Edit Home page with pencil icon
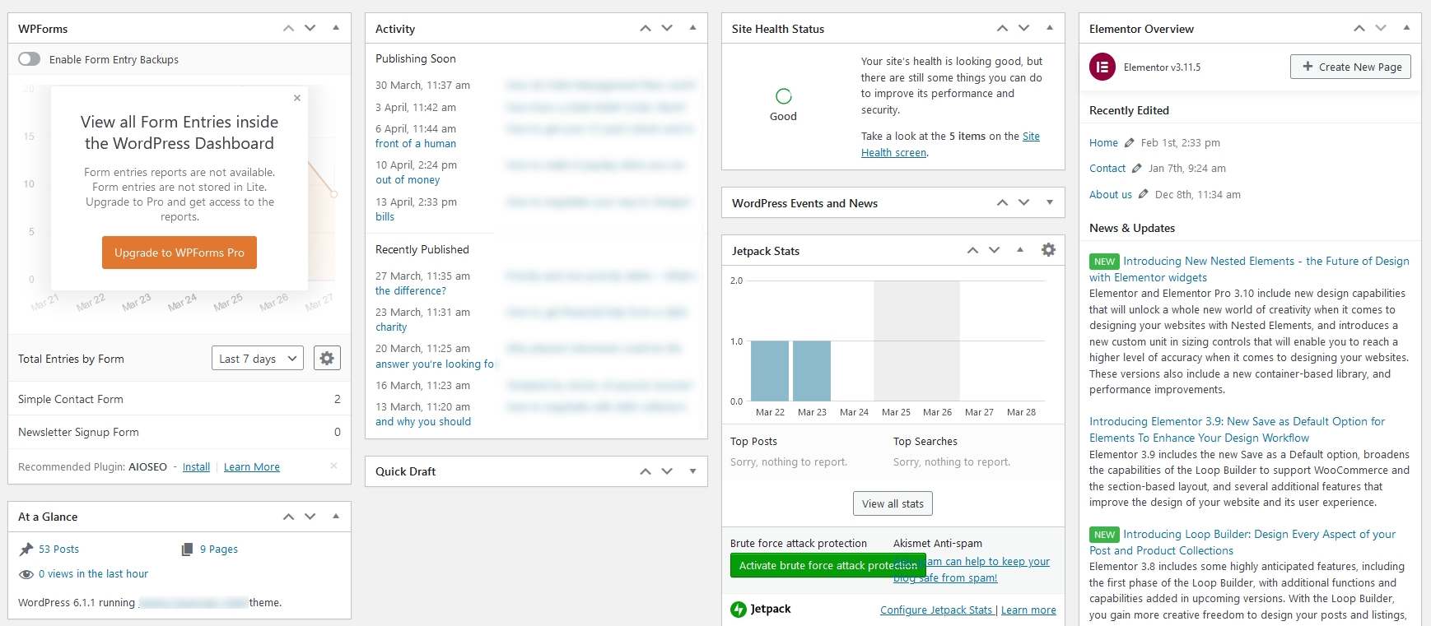 click(1130, 143)
